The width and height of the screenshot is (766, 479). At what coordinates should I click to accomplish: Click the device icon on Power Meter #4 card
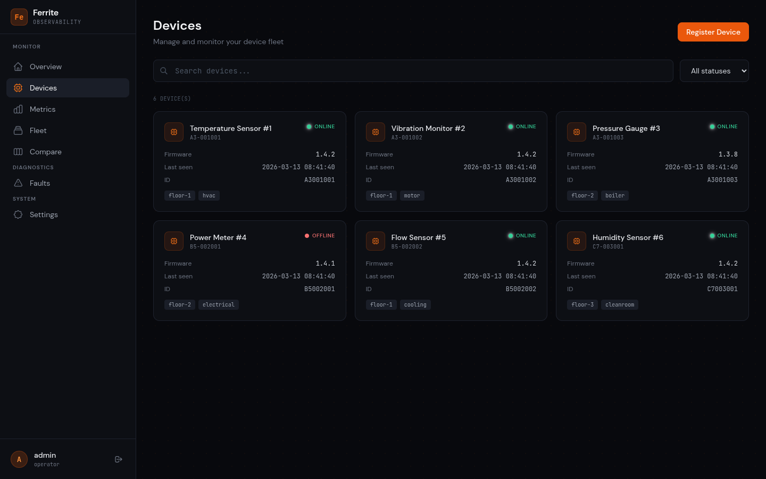pos(174,241)
